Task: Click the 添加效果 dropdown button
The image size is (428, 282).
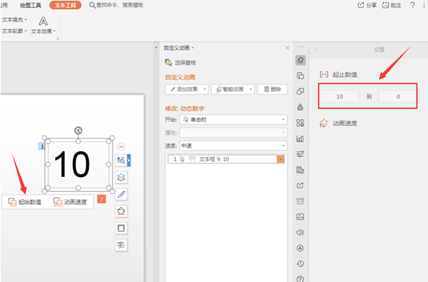Action: pos(187,90)
